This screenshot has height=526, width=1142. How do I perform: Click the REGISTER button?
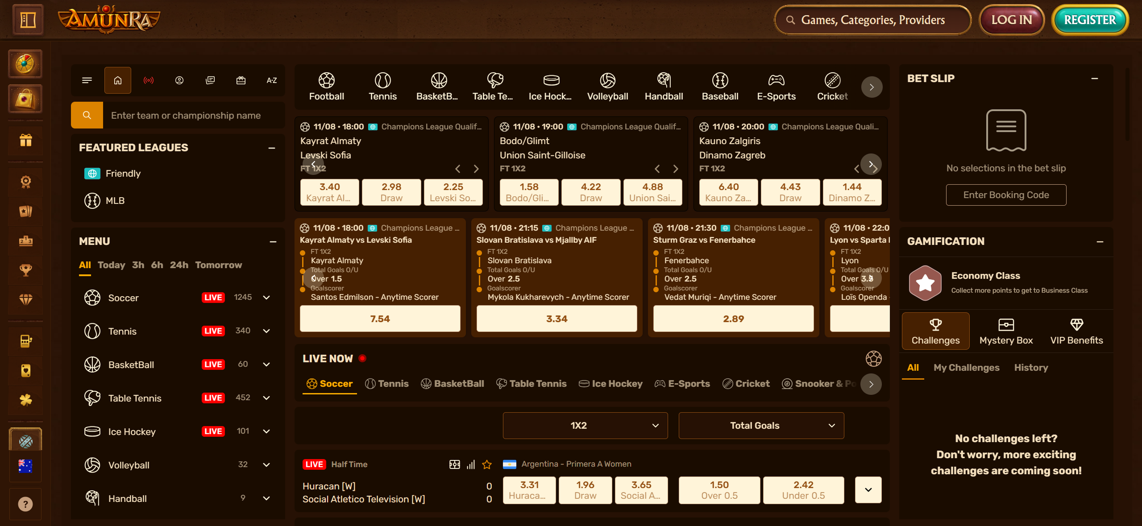pos(1090,20)
